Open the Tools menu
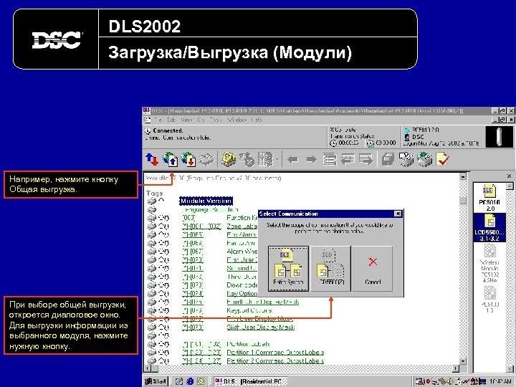516x387 pixels. pos(216,120)
